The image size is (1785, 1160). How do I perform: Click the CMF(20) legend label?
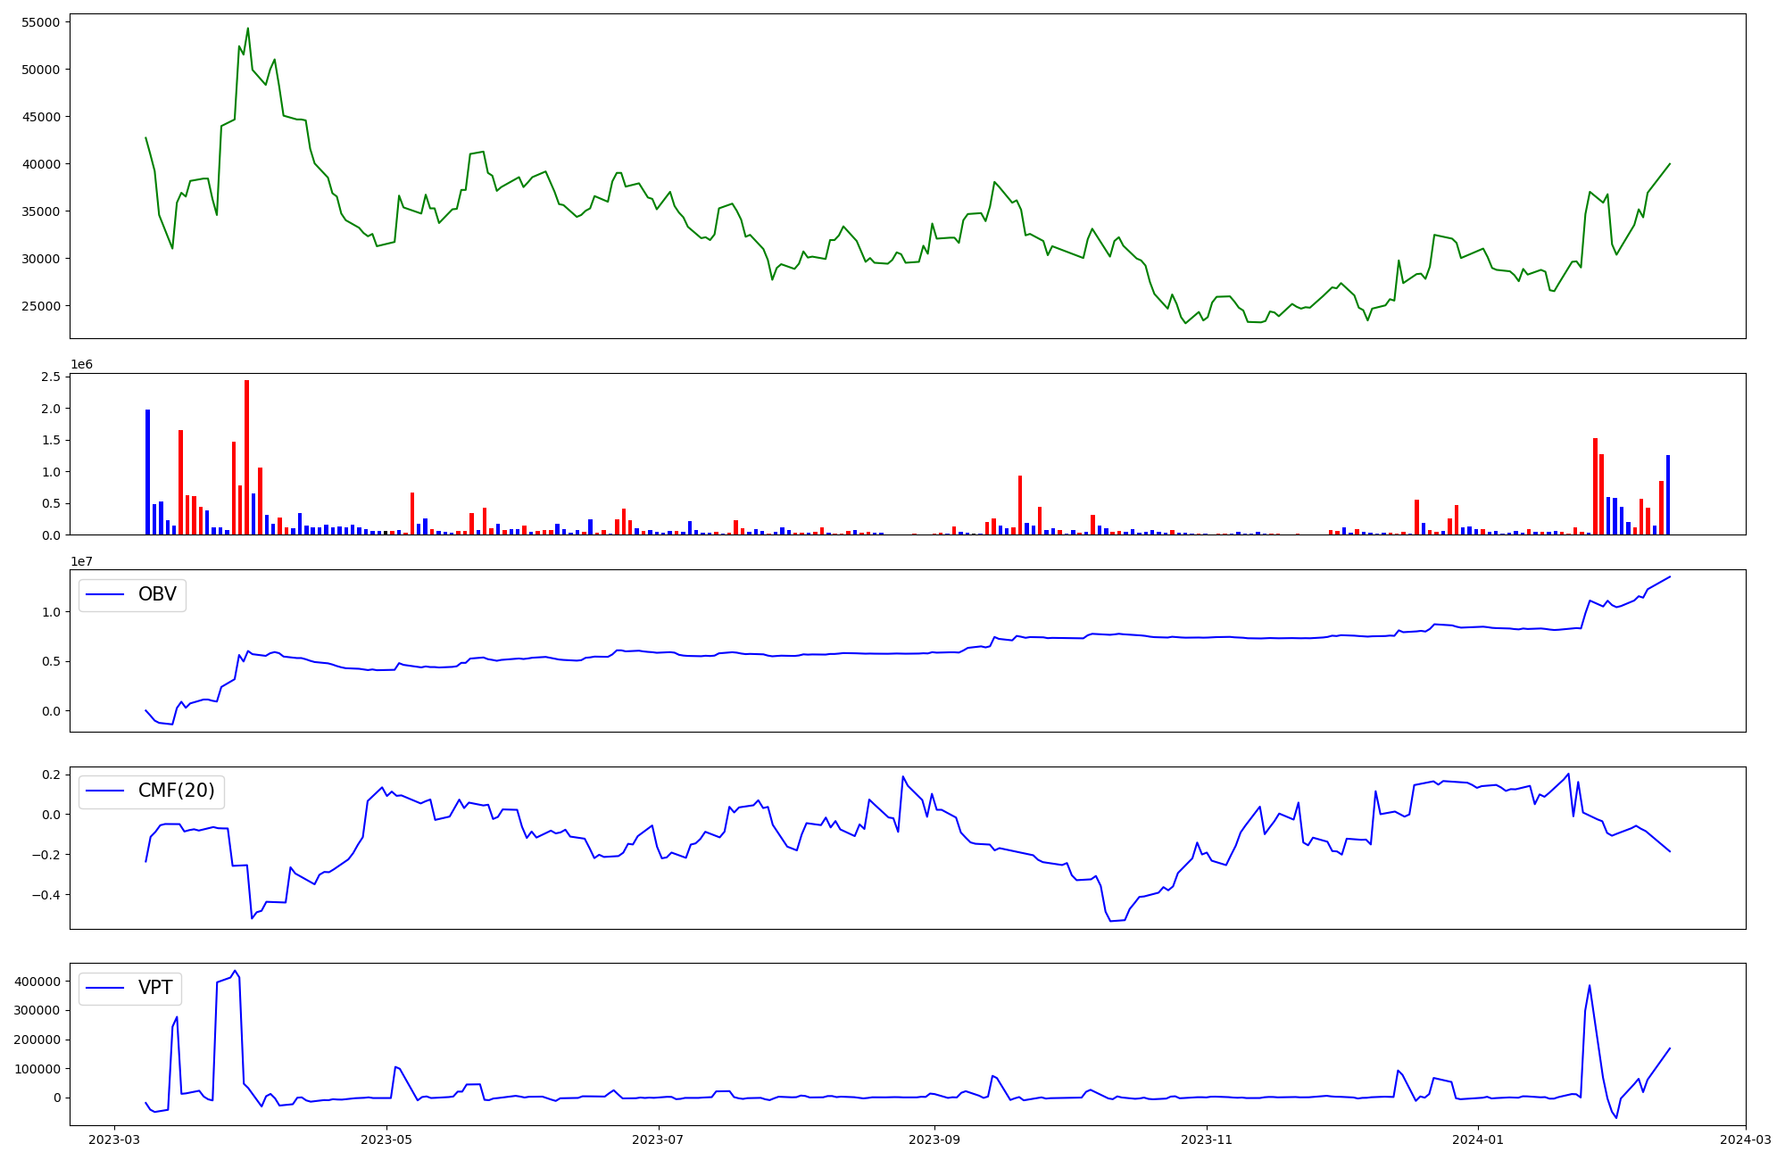click(x=176, y=791)
